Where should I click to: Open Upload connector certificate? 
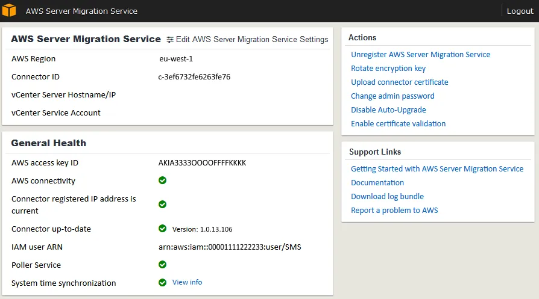point(399,82)
